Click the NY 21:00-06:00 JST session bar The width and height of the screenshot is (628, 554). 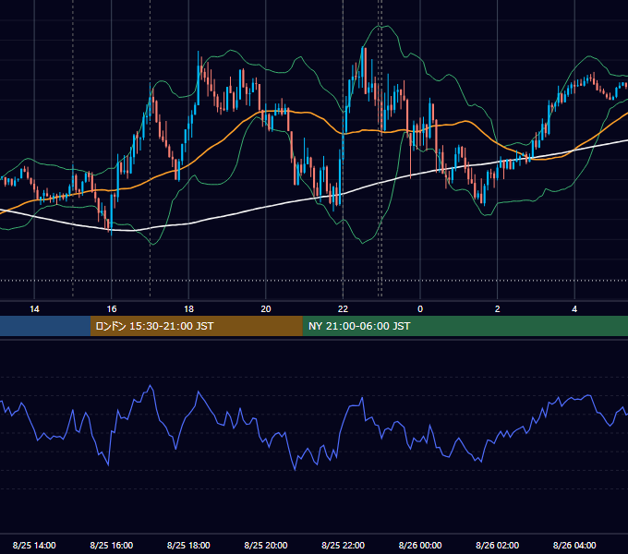465,326
